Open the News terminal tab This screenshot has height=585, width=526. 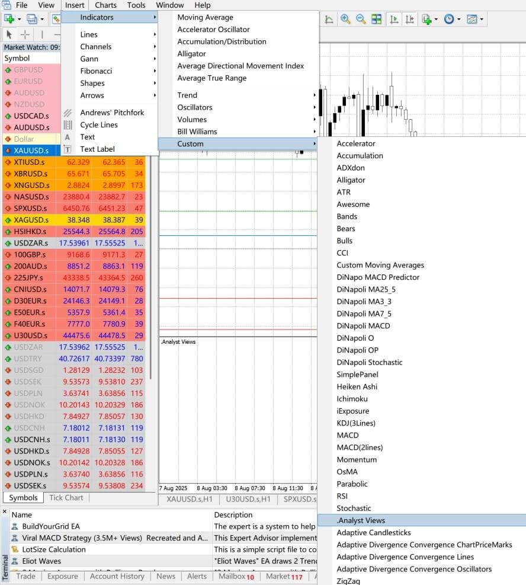[165, 577]
